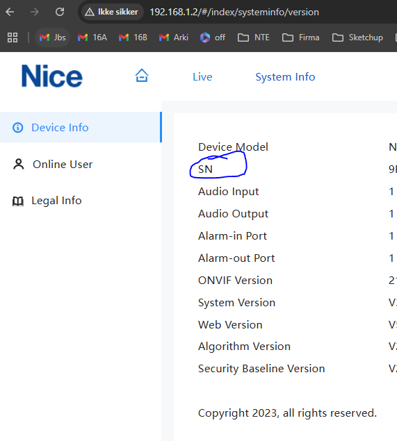
Task: Click the Ikke sikker security warning badge
Action: click(x=112, y=12)
